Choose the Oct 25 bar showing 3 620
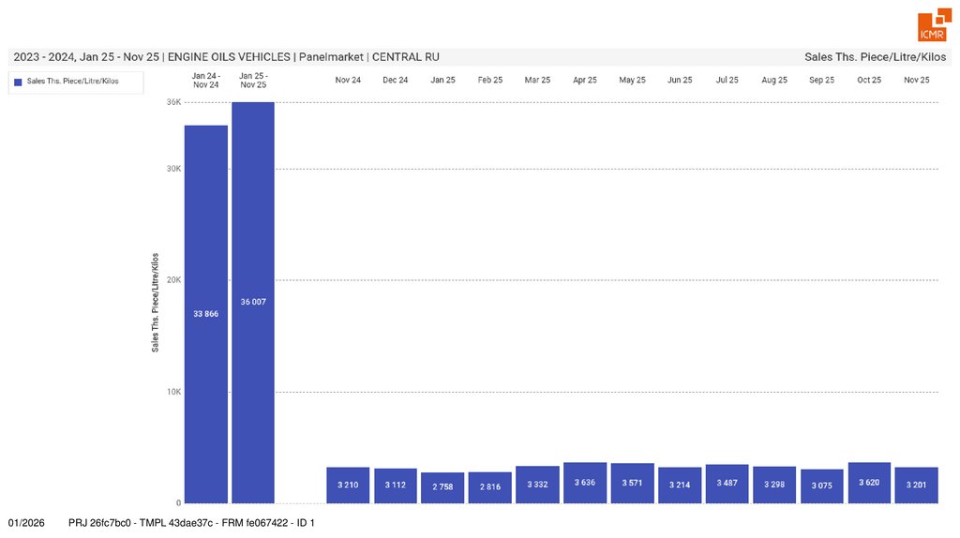The width and height of the screenshot is (960, 538). [869, 483]
